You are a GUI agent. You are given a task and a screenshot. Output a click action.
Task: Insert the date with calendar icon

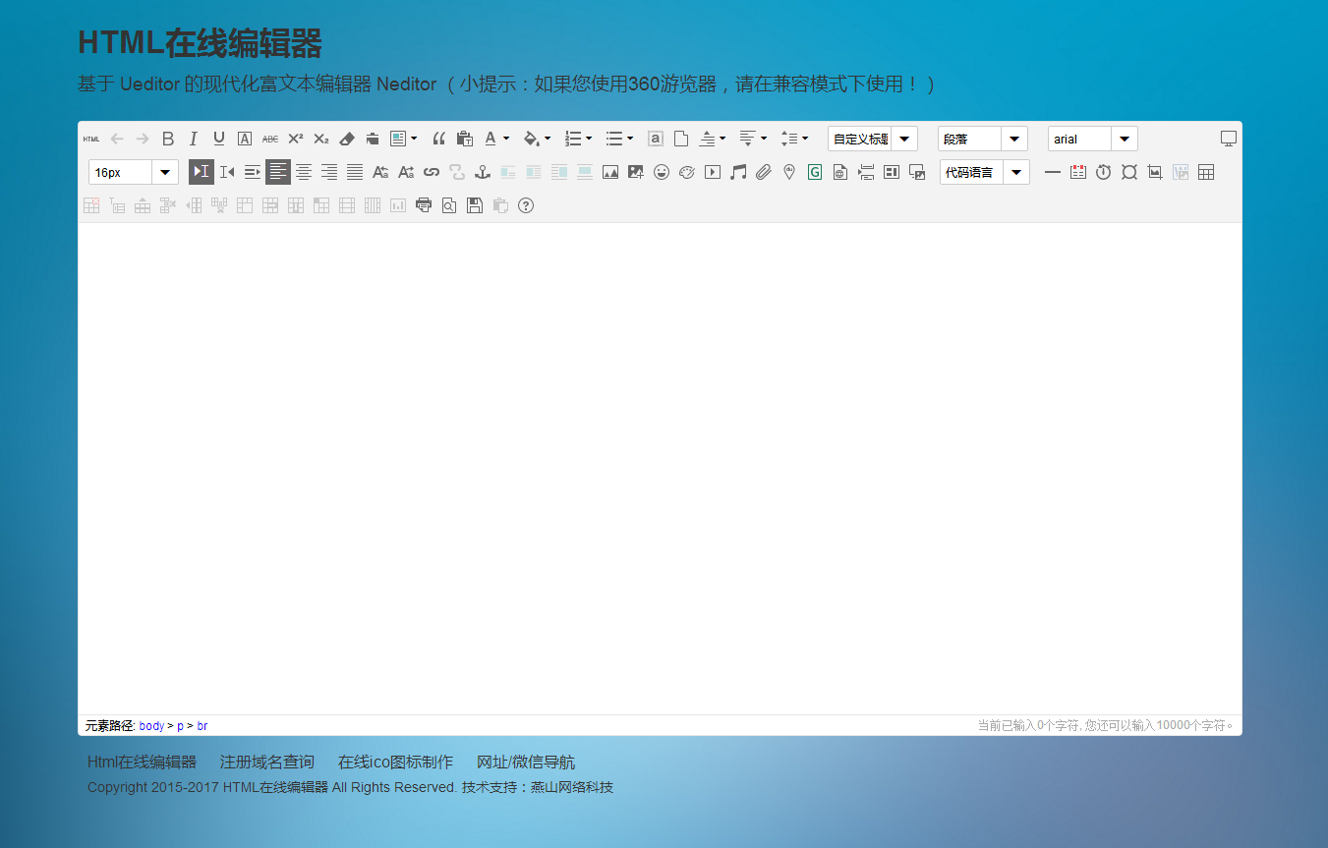(1078, 172)
